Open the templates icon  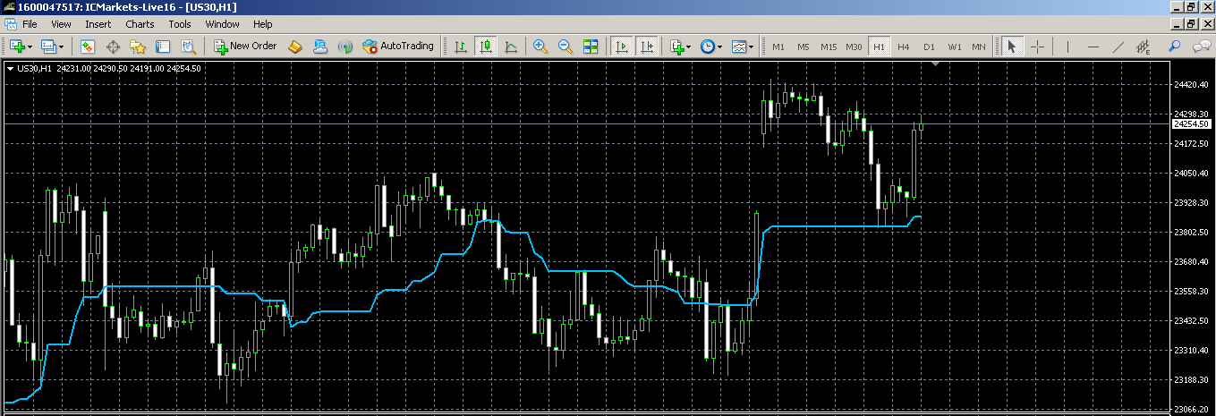[739, 46]
